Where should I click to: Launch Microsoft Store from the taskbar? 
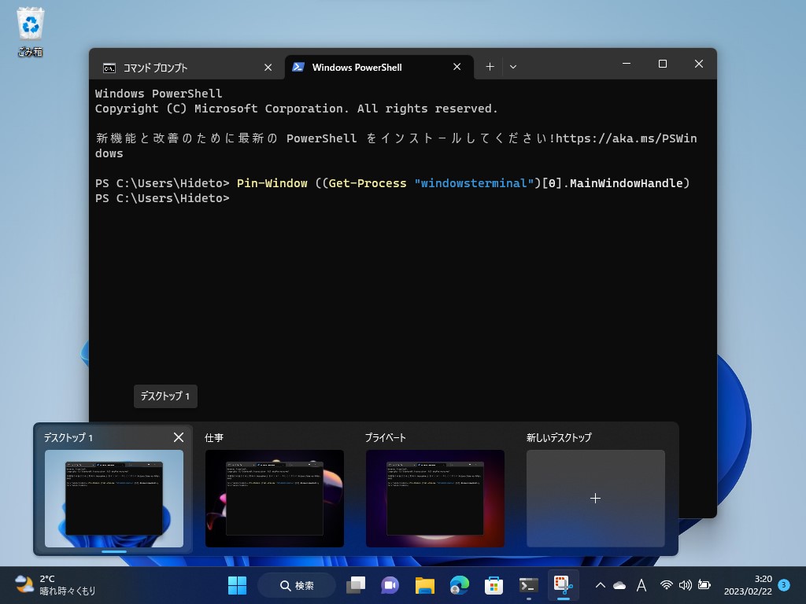pos(493,585)
